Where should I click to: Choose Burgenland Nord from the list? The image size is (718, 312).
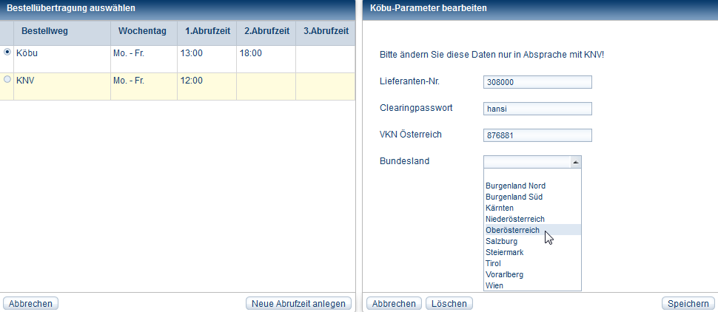click(x=515, y=186)
